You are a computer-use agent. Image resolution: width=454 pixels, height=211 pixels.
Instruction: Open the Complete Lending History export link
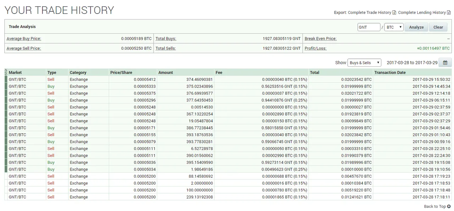pos(422,12)
